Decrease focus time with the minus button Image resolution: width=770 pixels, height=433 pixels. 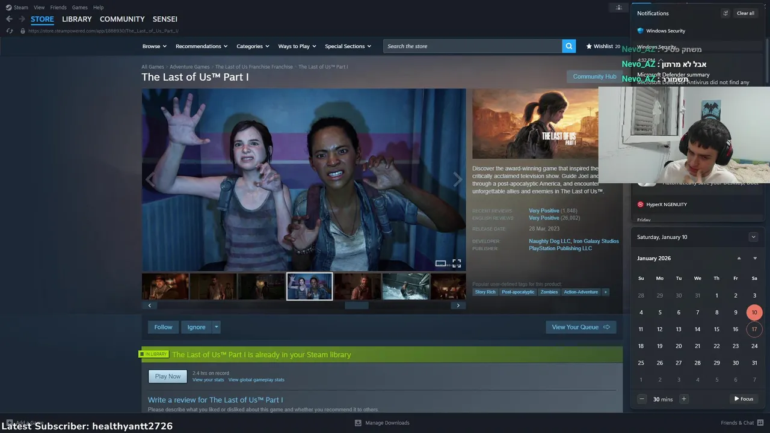642,399
